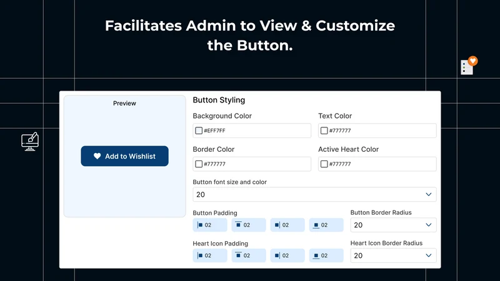Viewport: 500px width, 281px height.
Task: Click Button Padding bottom value field
Action: point(326,225)
